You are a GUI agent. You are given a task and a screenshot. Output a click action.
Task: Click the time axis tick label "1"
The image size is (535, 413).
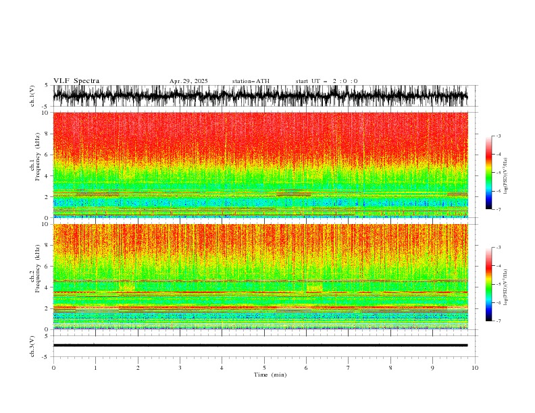click(95, 368)
